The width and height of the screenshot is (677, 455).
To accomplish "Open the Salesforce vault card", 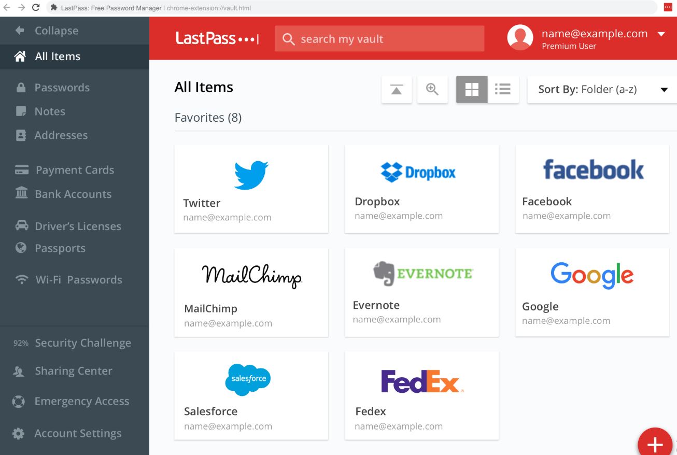I will 251,396.
